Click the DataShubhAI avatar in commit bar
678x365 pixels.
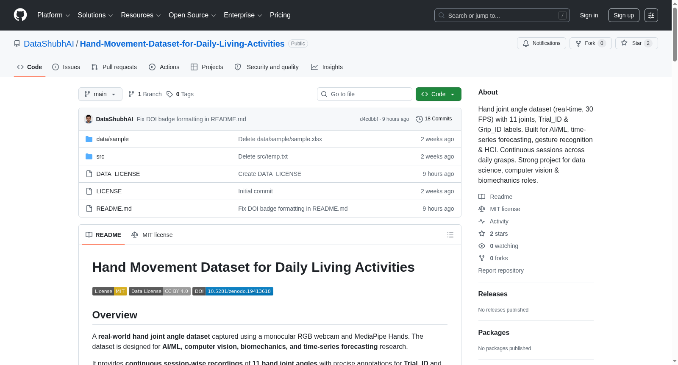pos(89,119)
